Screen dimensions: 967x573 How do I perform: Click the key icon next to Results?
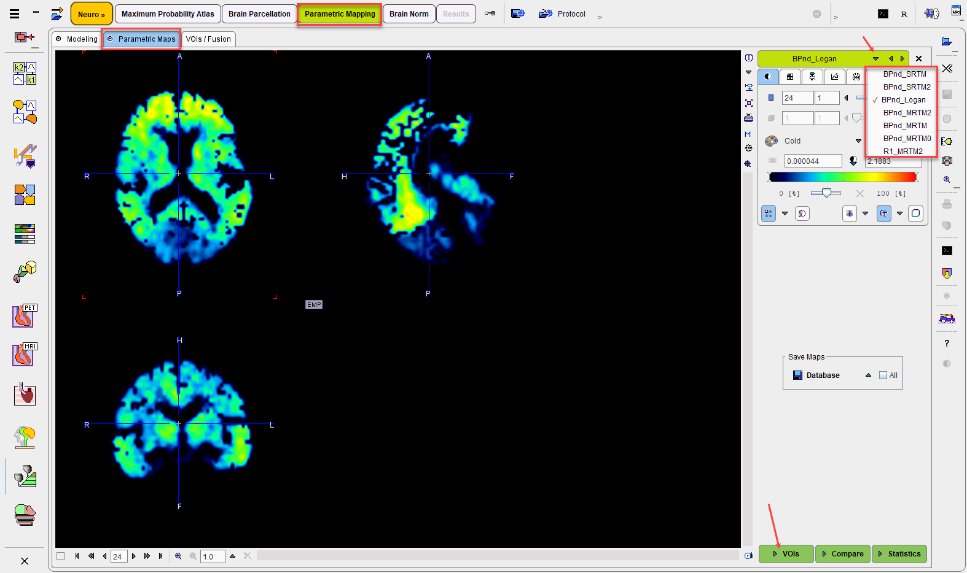(x=490, y=13)
